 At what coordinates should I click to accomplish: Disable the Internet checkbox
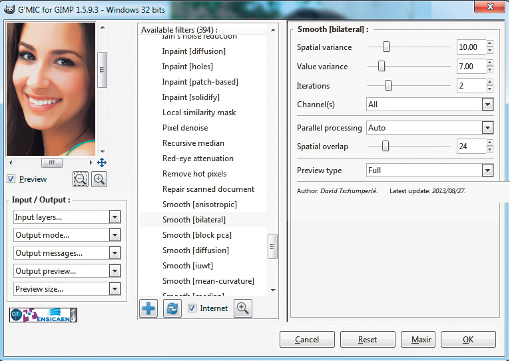click(x=192, y=308)
